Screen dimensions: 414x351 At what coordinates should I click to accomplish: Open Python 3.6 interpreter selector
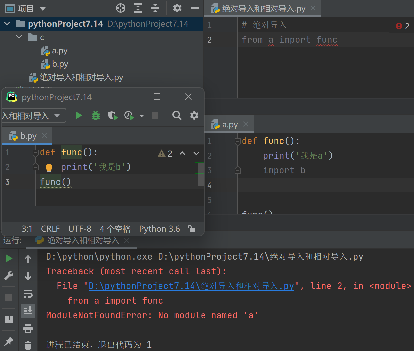click(159, 229)
